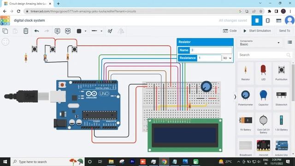
Task: Select the Potentiometer component
Action: pyautogui.click(x=246, y=98)
